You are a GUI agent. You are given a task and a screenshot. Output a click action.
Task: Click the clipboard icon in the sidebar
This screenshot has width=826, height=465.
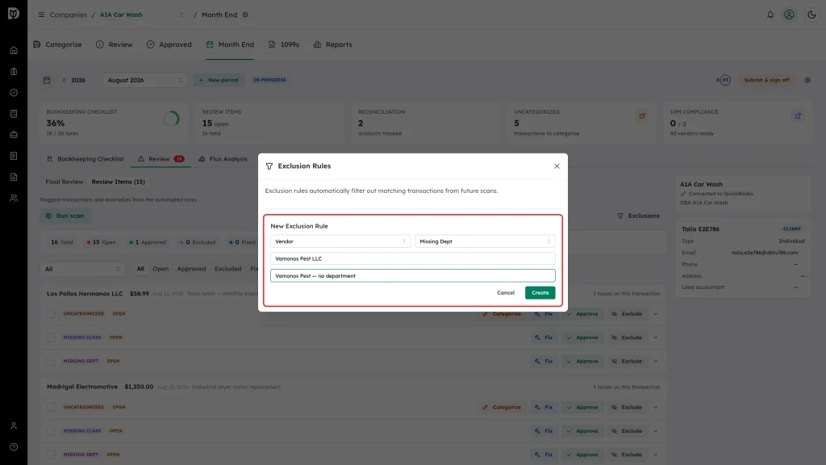14,72
